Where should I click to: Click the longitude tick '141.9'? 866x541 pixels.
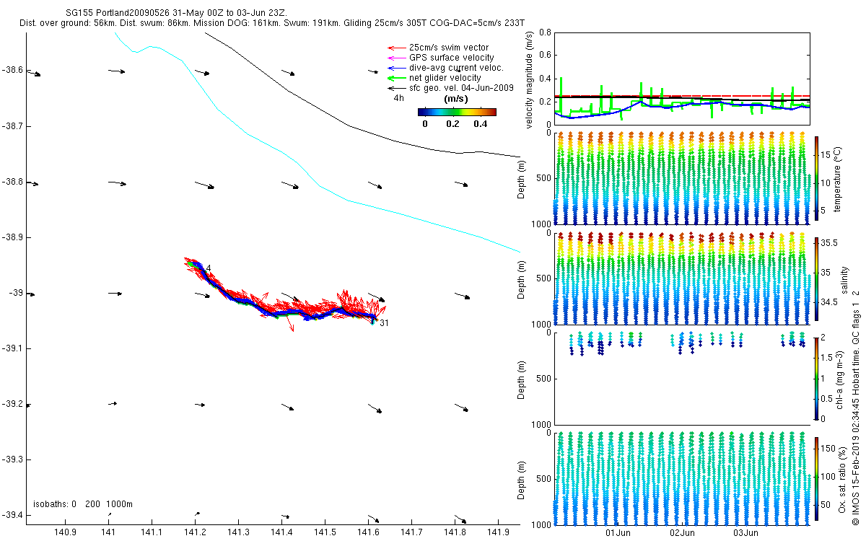coord(498,533)
